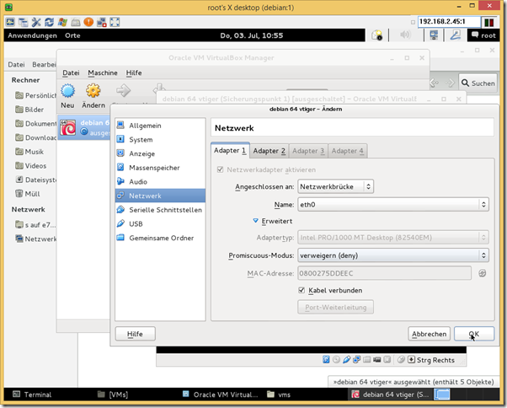
Task: Open Maschine menu in VirtualBox Manager
Action: coord(103,72)
